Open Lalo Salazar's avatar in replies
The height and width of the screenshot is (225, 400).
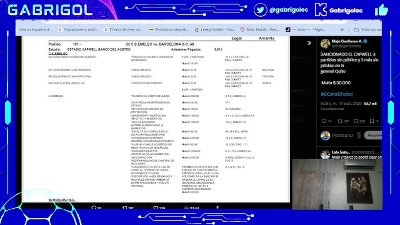325,154
